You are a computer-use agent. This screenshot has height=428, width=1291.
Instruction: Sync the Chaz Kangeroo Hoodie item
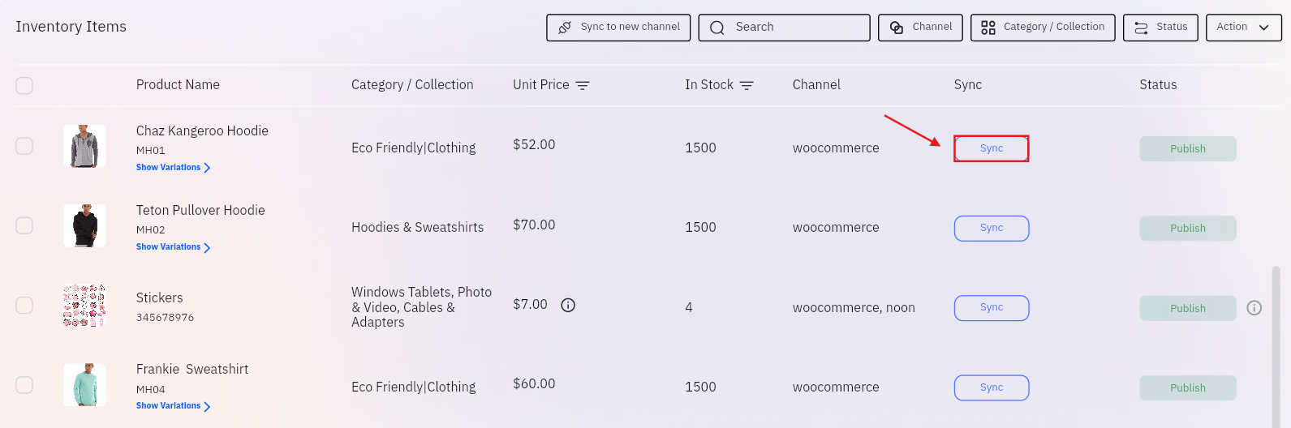pyautogui.click(x=992, y=148)
